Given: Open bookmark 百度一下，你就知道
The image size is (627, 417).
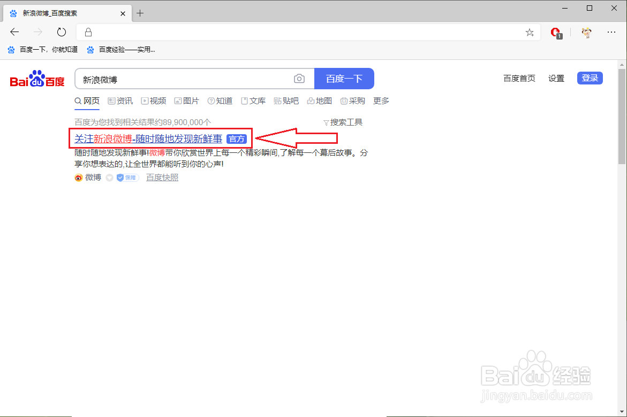Looking at the screenshot, I should click(43, 50).
